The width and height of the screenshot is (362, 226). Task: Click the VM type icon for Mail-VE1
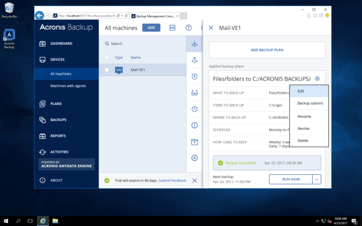pos(119,70)
